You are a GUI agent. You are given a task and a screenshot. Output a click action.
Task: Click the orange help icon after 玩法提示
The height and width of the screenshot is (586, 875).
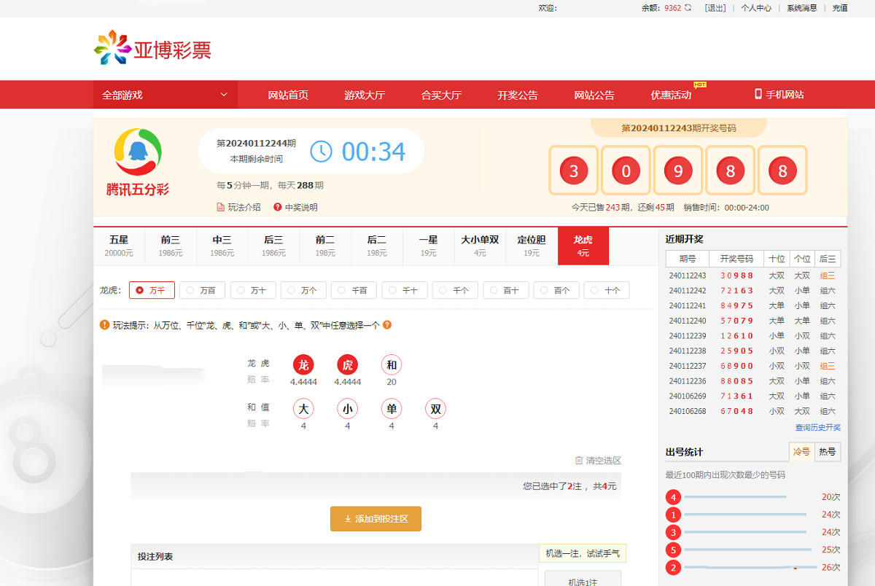(387, 325)
